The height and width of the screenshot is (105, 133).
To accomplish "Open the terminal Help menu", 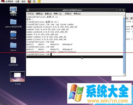I will tap(77, 14).
